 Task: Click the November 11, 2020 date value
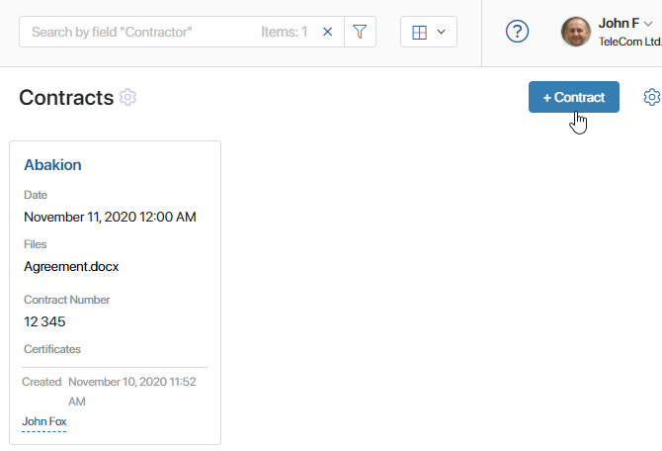110,217
